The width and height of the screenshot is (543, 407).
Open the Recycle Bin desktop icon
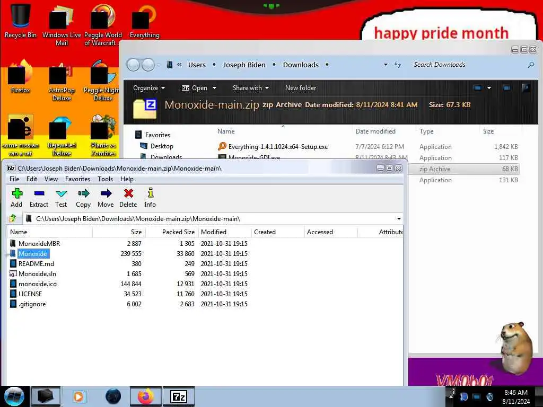point(21,21)
